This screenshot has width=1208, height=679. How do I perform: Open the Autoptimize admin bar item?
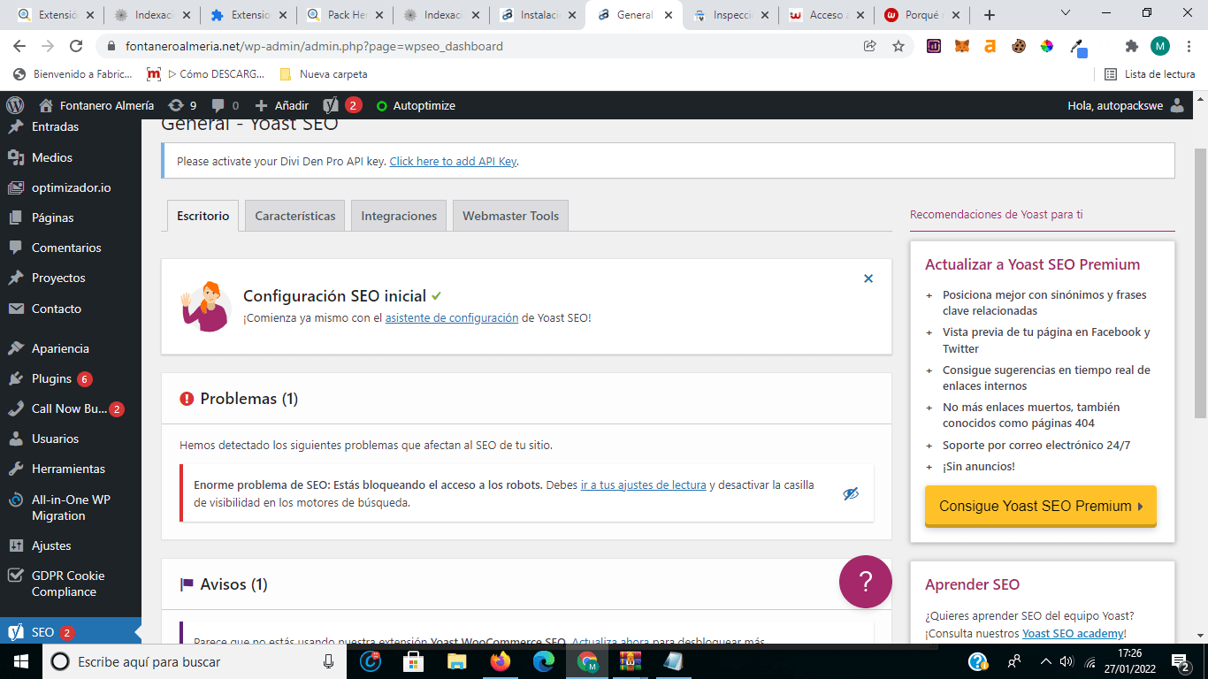(x=416, y=105)
